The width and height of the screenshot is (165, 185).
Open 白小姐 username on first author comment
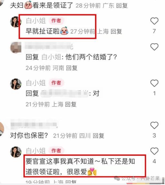(36, 21)
